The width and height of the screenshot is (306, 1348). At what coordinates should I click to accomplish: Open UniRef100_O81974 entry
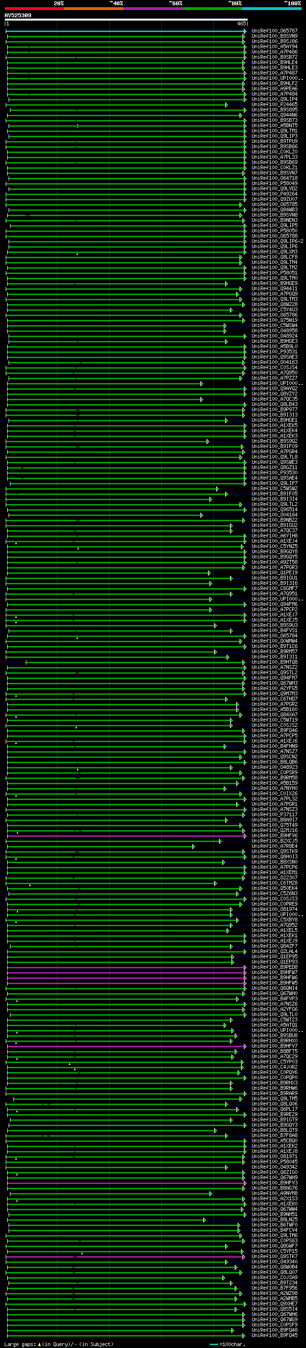(x=274, y=910)
